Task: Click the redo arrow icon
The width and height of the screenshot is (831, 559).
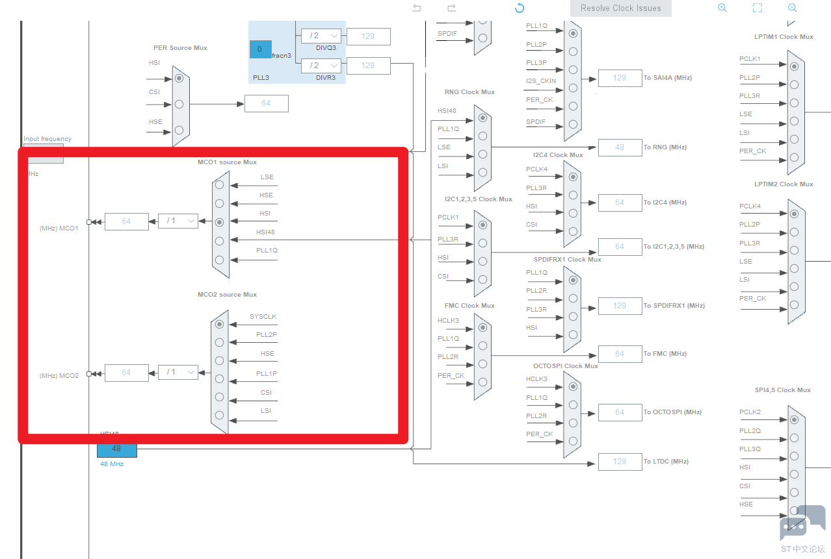Action: pyautogui.click(x=451, y=8)
